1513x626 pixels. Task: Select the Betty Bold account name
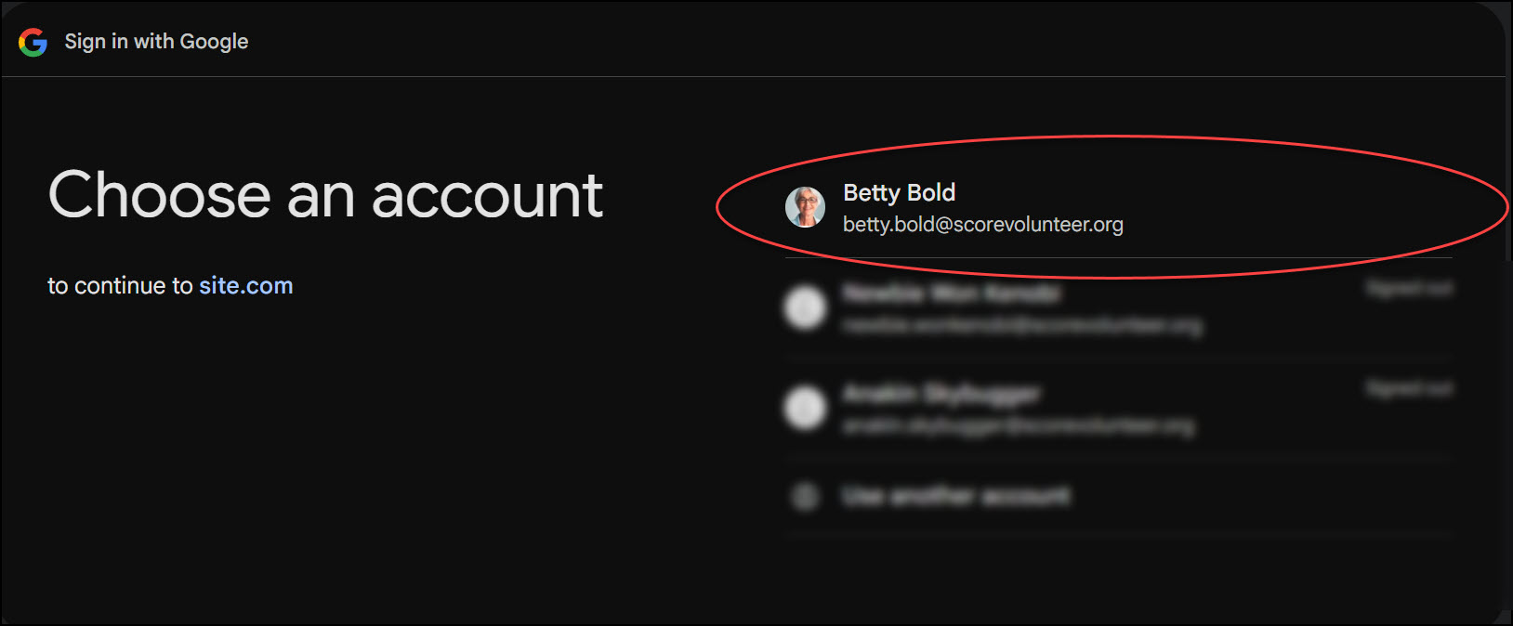tap(899, 192)
